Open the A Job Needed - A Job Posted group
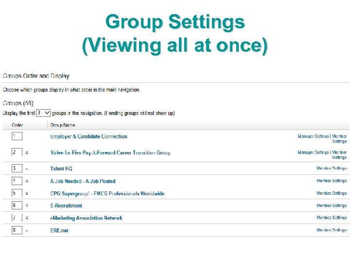The width and height of the screenshot is (350, 263). 83,181
